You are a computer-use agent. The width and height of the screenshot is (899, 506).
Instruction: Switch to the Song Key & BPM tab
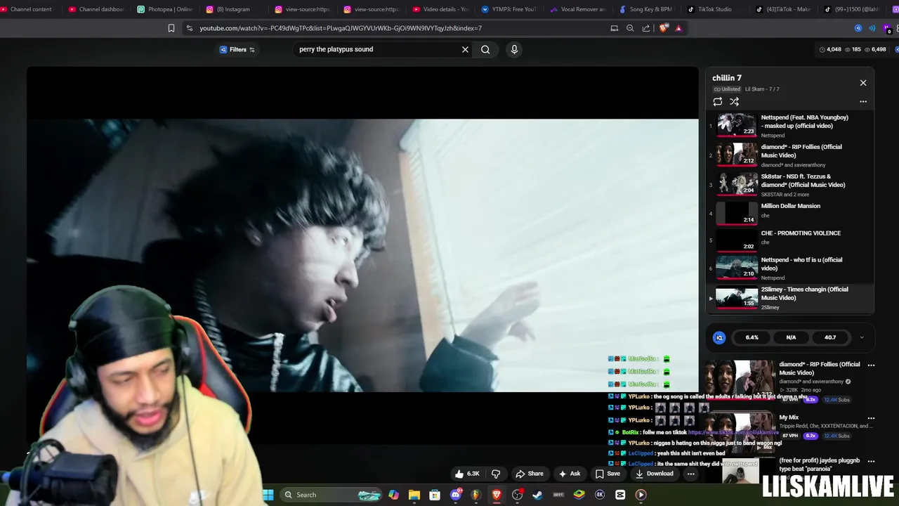[x=645, y=9]
